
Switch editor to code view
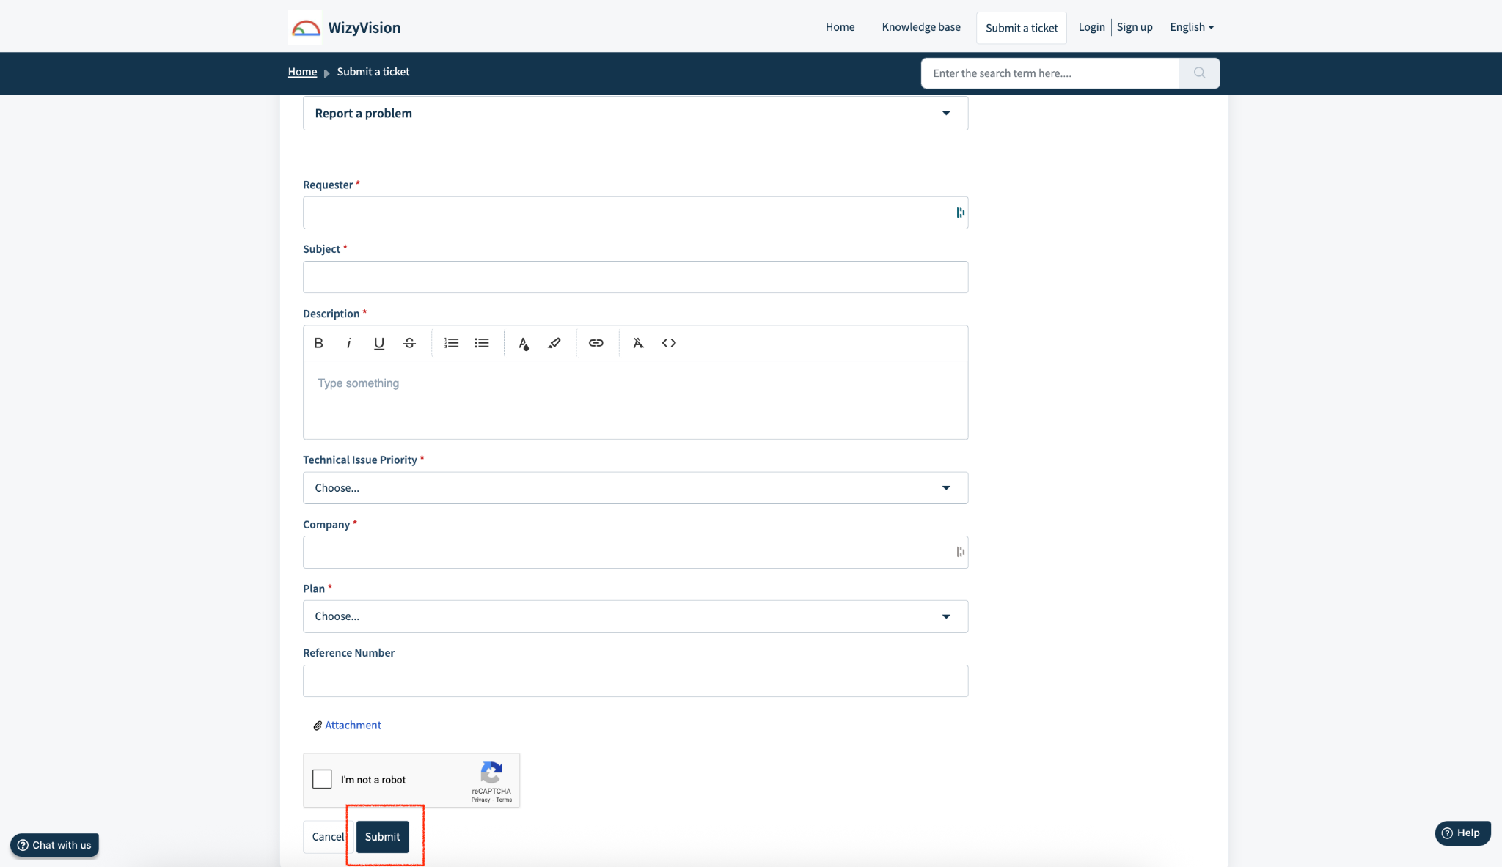point(669,343)
